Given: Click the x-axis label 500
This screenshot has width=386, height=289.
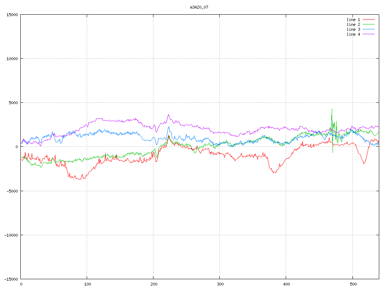Looking at the screenshot, I should 353,284.
